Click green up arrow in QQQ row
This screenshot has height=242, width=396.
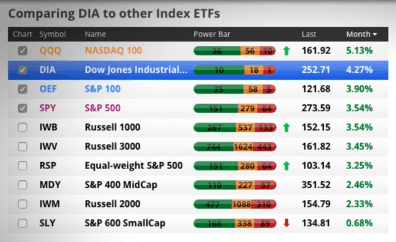pos(286,51)
